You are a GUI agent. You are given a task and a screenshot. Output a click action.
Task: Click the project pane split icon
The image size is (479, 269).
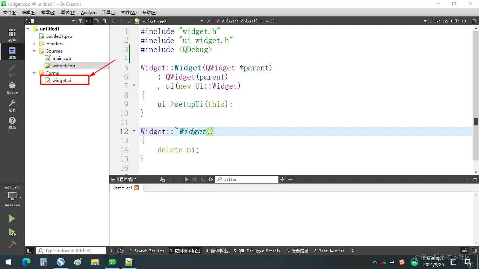coord(97,21)
